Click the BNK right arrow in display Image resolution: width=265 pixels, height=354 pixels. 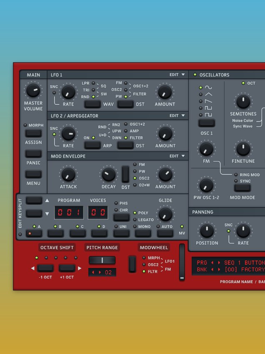pos(219,270)
